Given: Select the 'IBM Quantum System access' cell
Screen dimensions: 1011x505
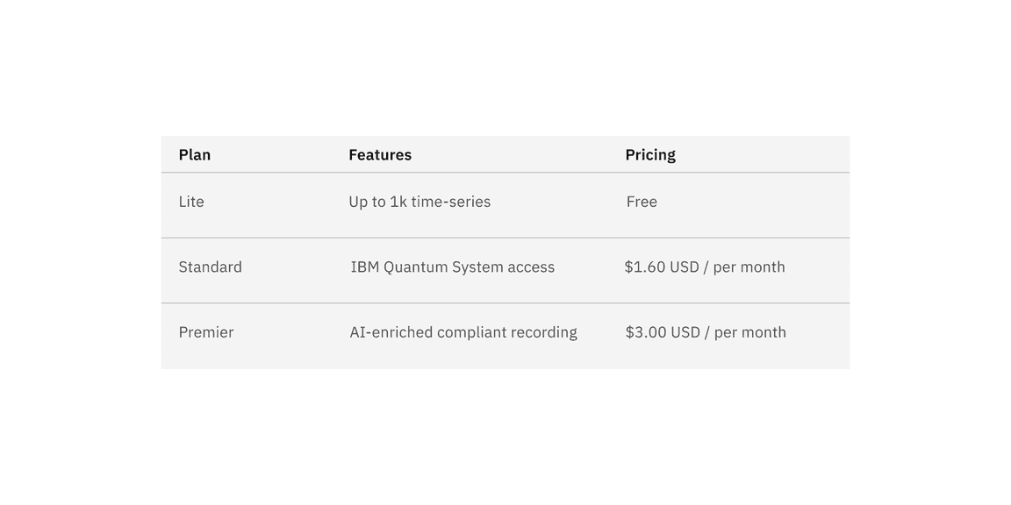Looking at the screenshot, I should tap(453, 267).
